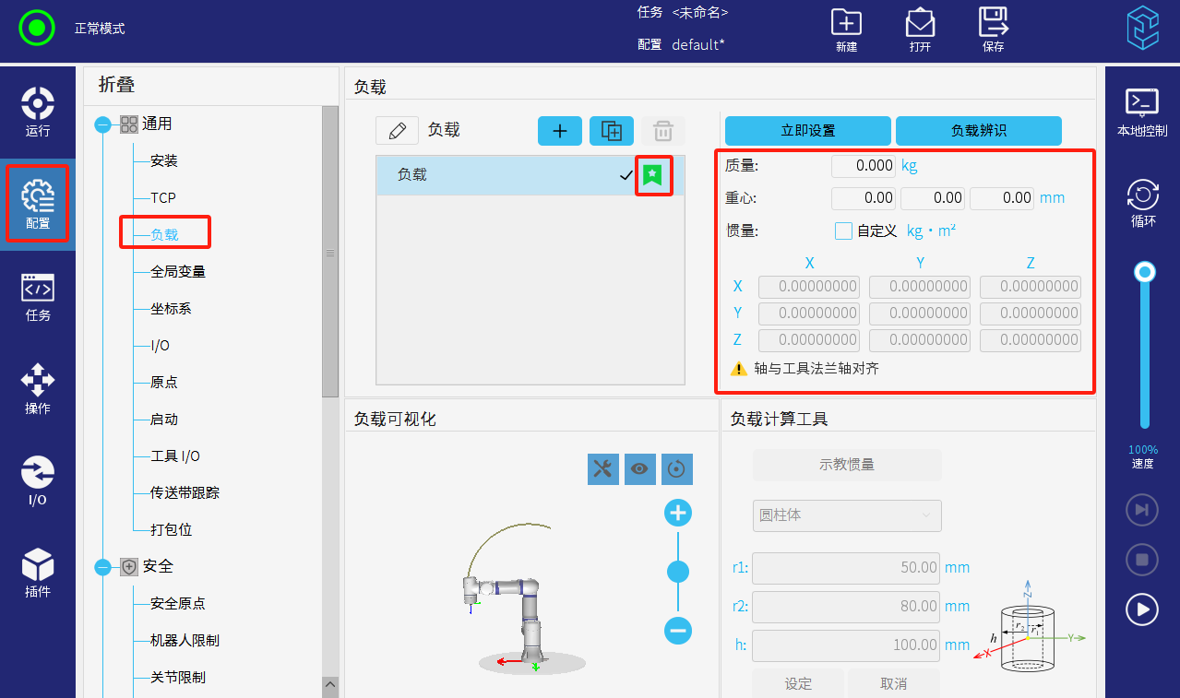Collapse the 安全 tree section

click(x=103, y=567)
